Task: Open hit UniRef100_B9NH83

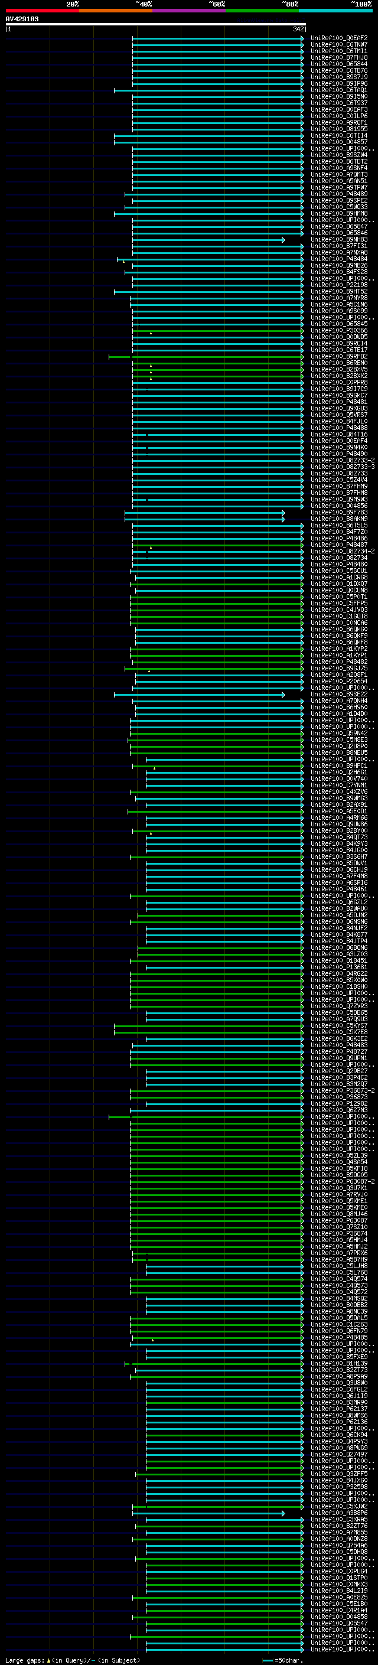Action: (339, 240)
